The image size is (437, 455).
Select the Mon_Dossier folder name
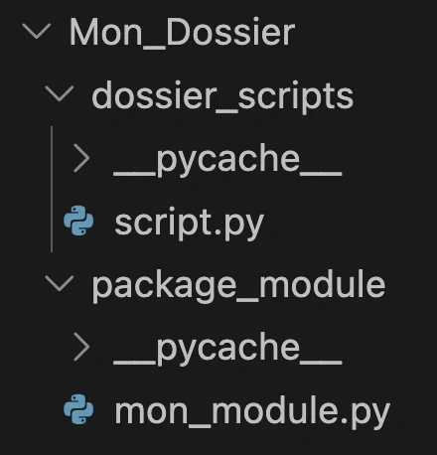coord(182,33)
